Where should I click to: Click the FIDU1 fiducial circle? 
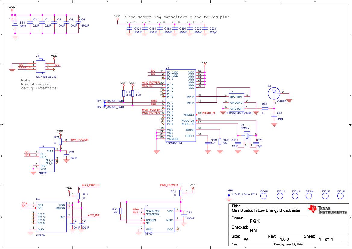coord(263,196)
